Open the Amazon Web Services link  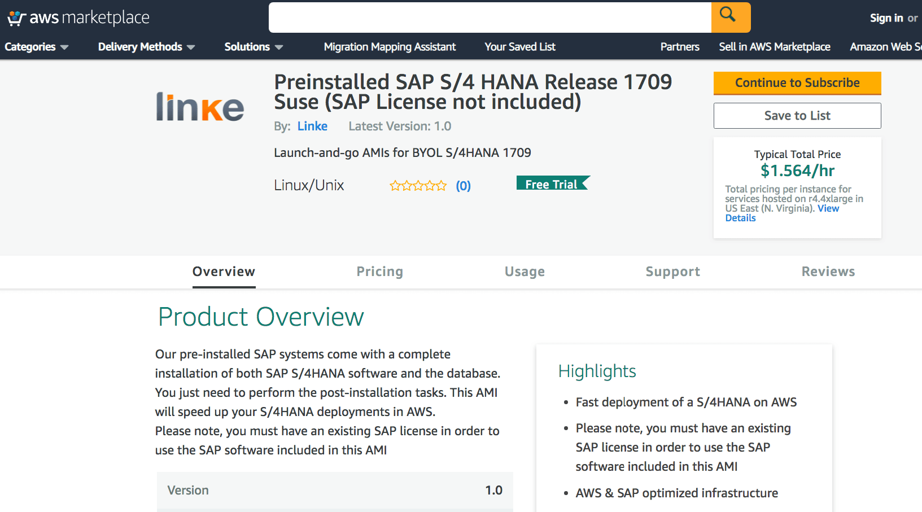pyautogui.click(x=886, y=47)
